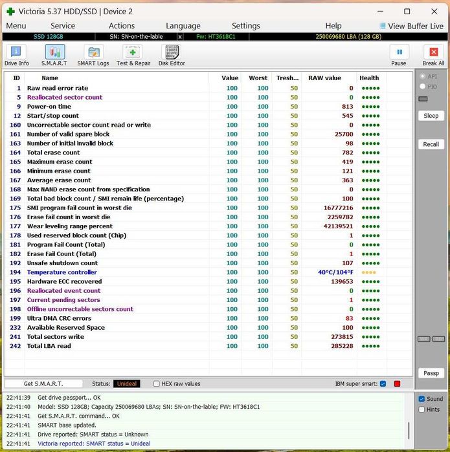450x452 pixels.
Task: Click the x next to serial number
Action: (x=180, y=37)
